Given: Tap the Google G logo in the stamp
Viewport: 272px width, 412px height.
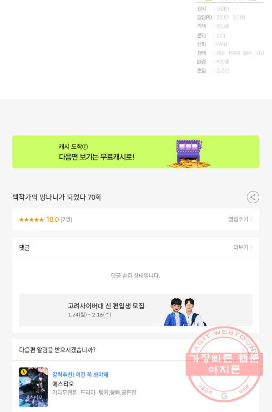Looking at the screenshot, I should [x=224, y=396].
